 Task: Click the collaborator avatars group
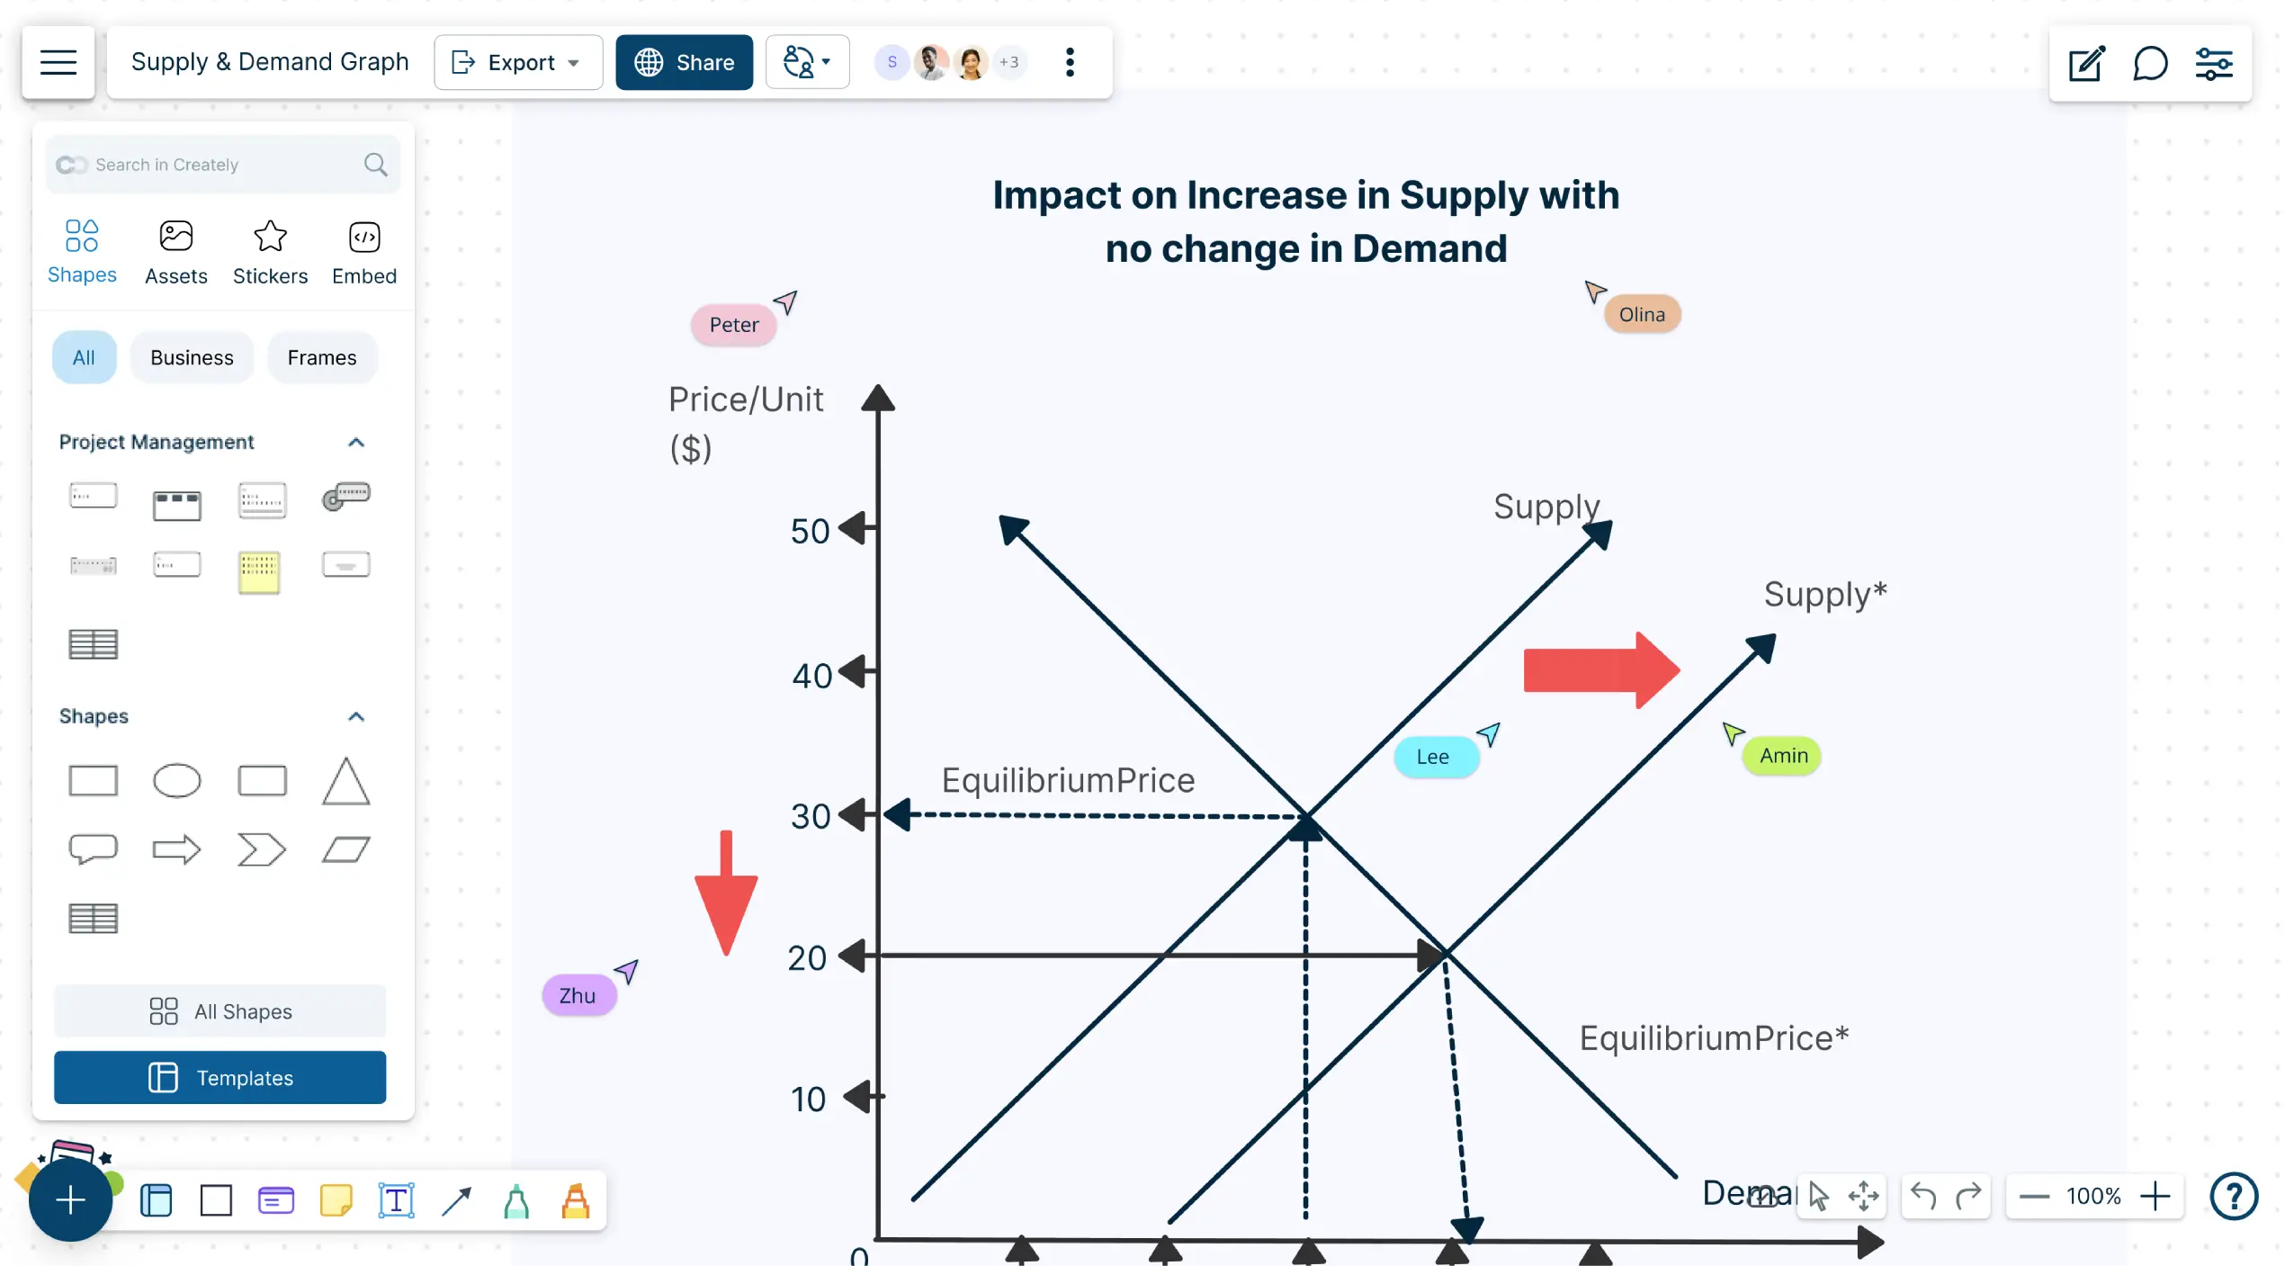(x=953, y=62)
